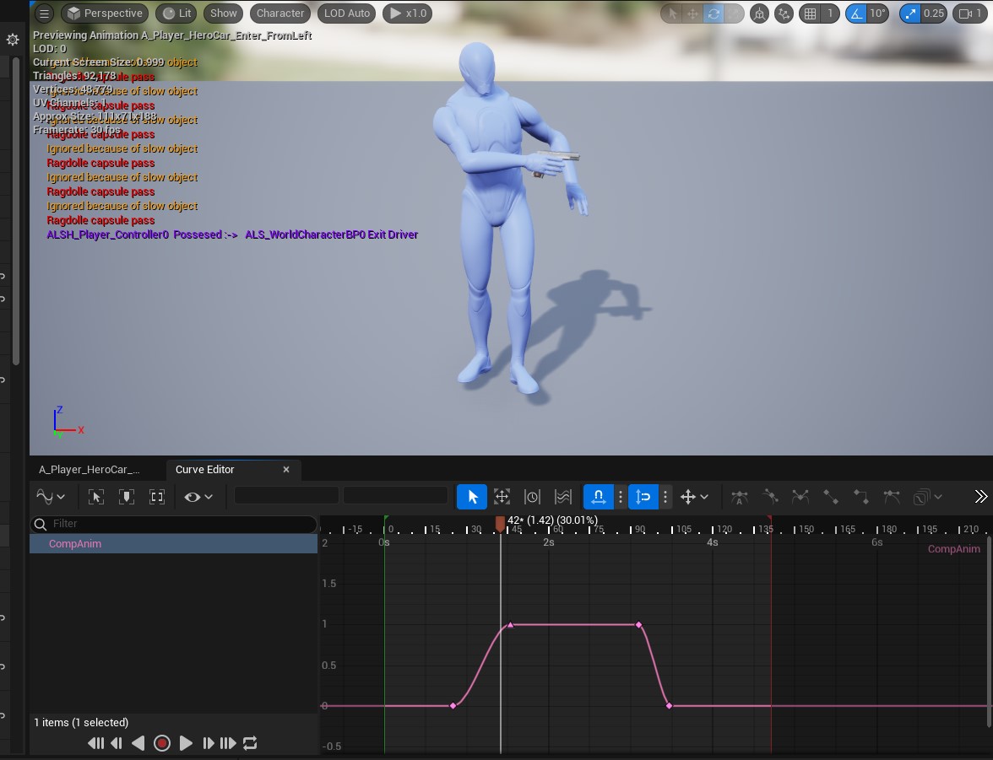Click the zoom-to-fit framing icon in curve editor
The height and width of the screenshot is (760, 993).
(x=156, y=497)
